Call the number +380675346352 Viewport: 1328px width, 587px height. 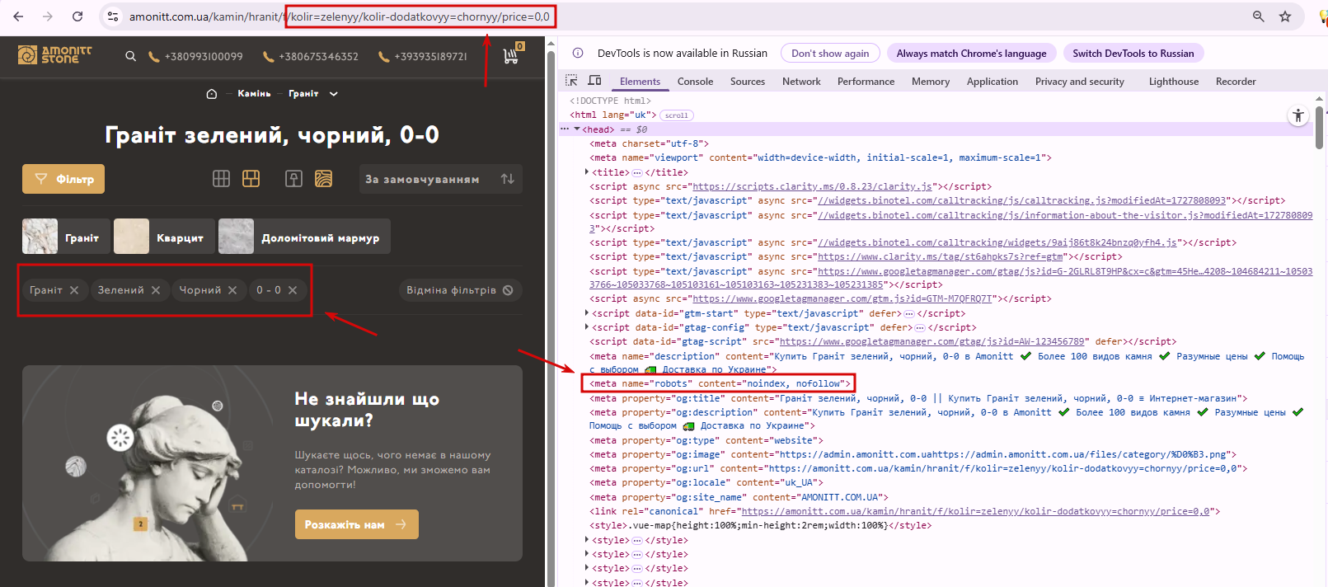click(x=311, y=57)
